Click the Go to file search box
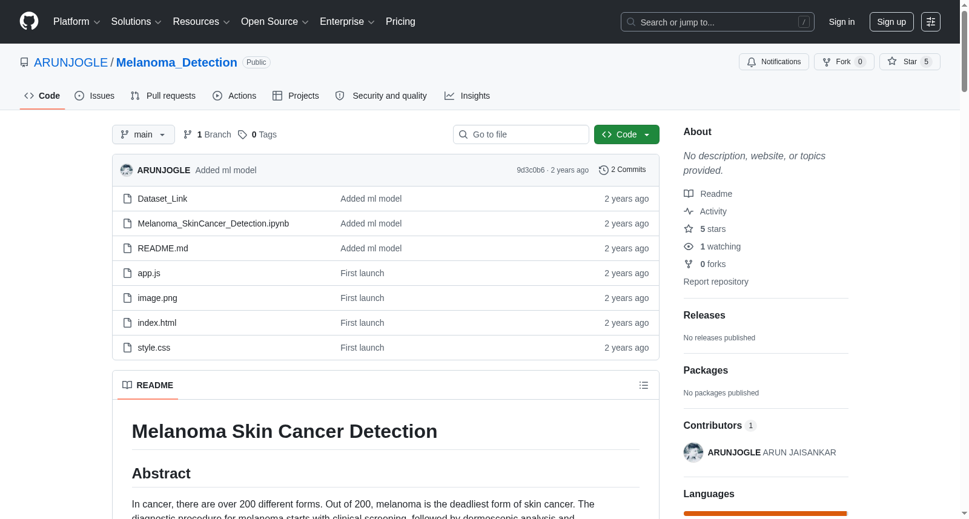The width and height of the screenshot is (969, 519). (521, 134)
